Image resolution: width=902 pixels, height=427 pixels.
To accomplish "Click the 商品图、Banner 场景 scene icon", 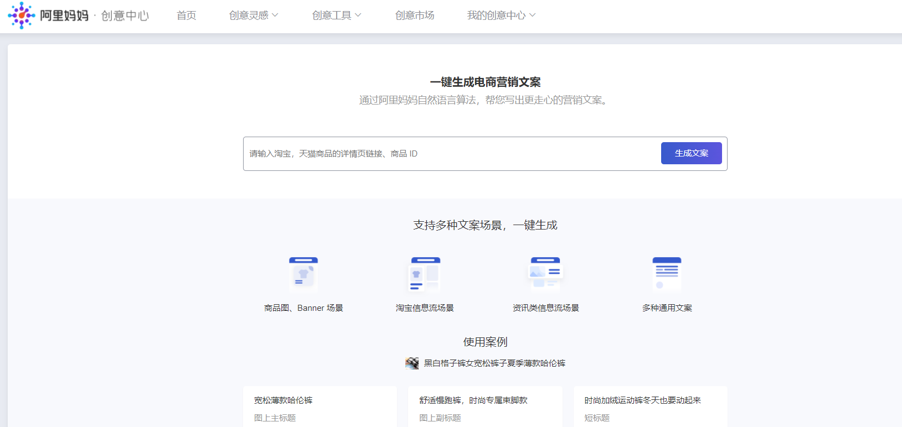I will [303, 274].
